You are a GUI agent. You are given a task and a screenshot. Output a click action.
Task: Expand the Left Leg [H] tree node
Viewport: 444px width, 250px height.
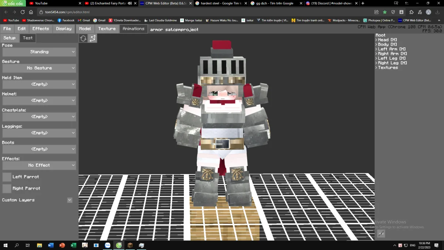coord(376,58)
